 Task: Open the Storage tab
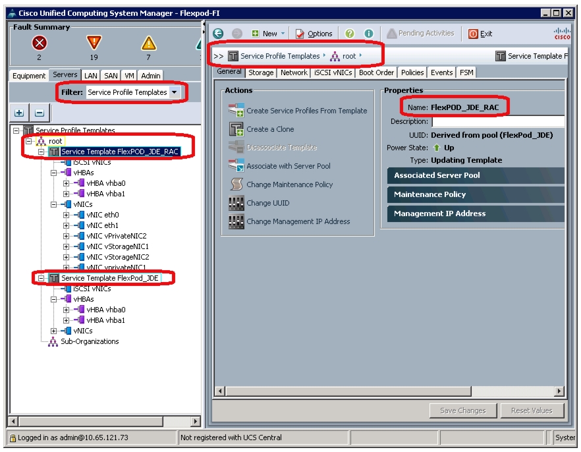(x=261, y=72)
